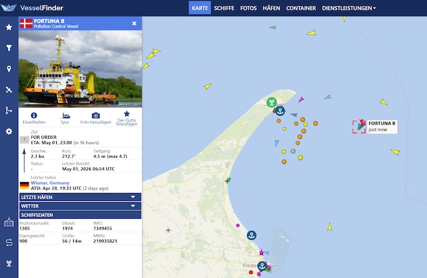Click the airplane airport icon on map

pyautogui.click(x=168, y=230)
